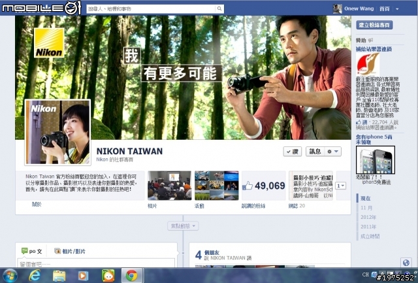418x283 pixels.
Task: Expand more apps dropdown labeled 1
Action: [x=341, y=186]
